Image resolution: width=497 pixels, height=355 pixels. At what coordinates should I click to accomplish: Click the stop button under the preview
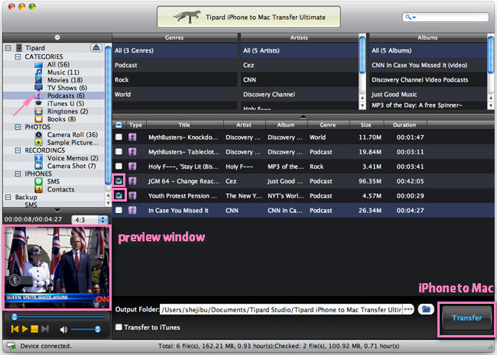pos(34,329)
